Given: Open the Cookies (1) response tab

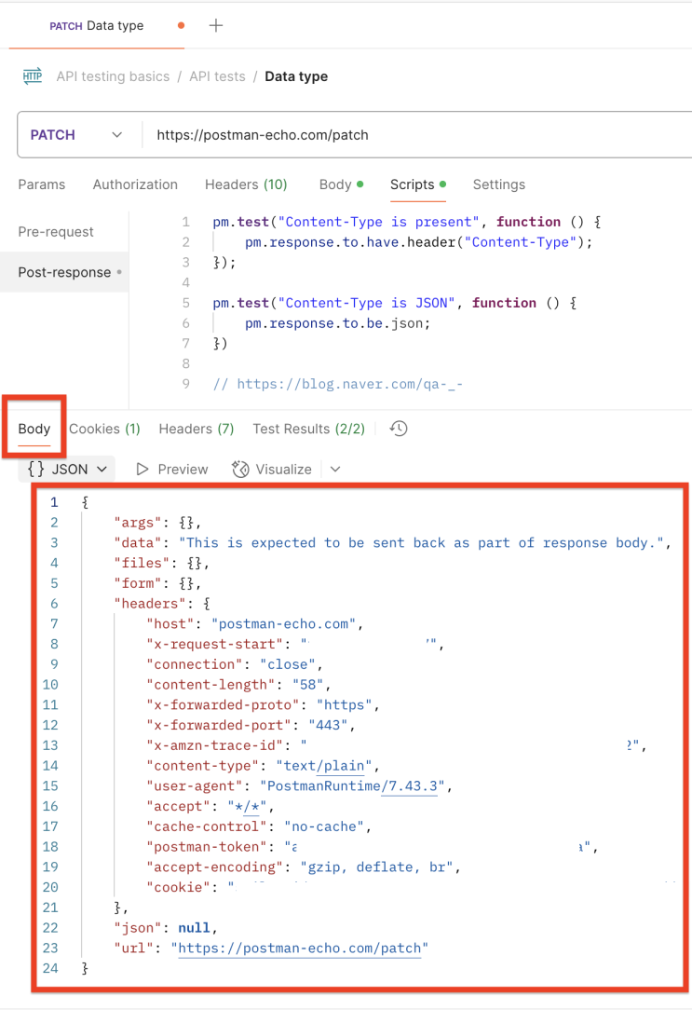Looking at the screenshot, I should pyautogui.click(x=104, y=429).
